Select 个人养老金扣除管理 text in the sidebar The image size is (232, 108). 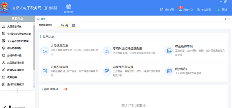[x=18, y=41]
